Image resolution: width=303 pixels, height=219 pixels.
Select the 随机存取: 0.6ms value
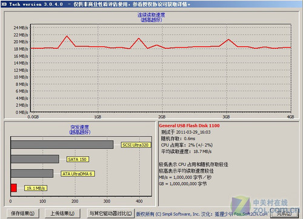178,139
